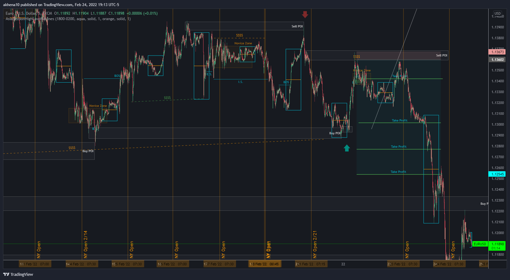510x280 pixels.
Task: Click the green '$$$$' label on 16 Feb
Action: pyautogui.click(x=167, y=98)
